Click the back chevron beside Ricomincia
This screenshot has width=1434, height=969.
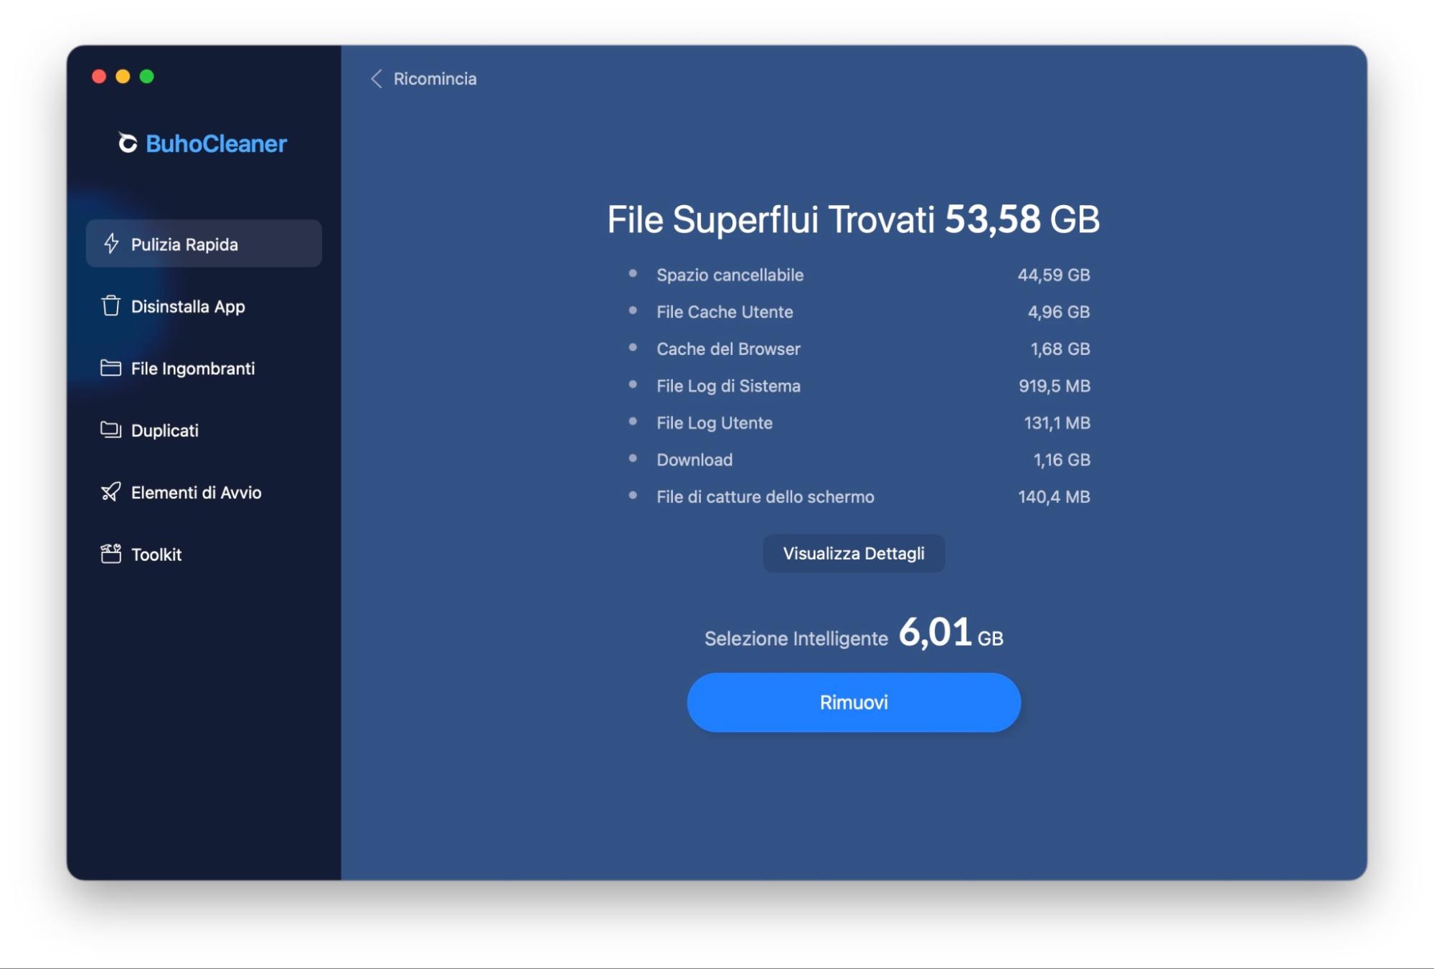pyautogui.click(x=375, y=79)
